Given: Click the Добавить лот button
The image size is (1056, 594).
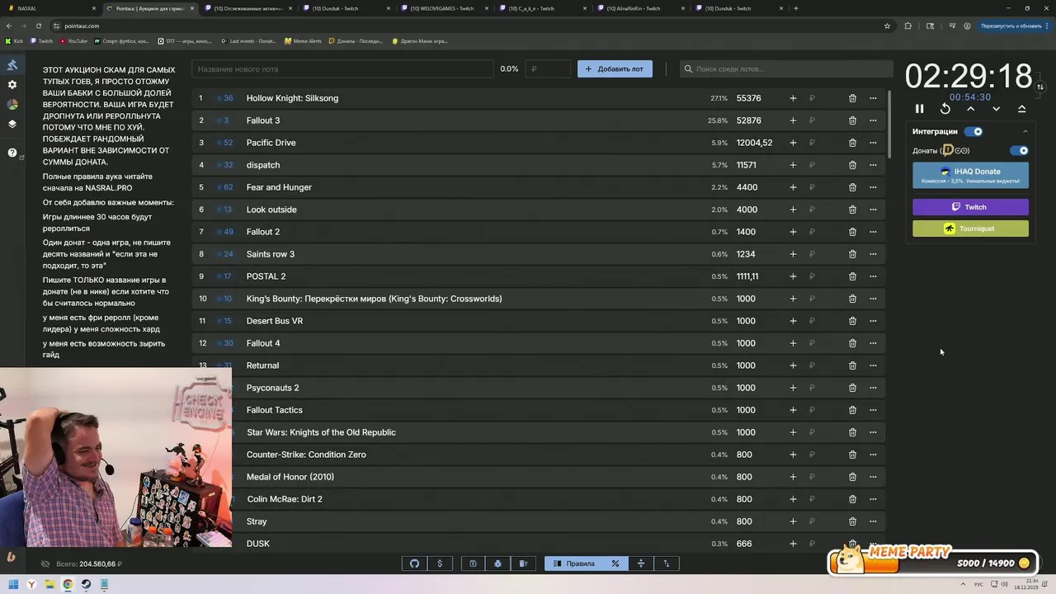Looking at the screenshot, I should (615, 68).
